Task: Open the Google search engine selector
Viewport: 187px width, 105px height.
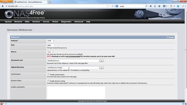Action: (117, 6)
